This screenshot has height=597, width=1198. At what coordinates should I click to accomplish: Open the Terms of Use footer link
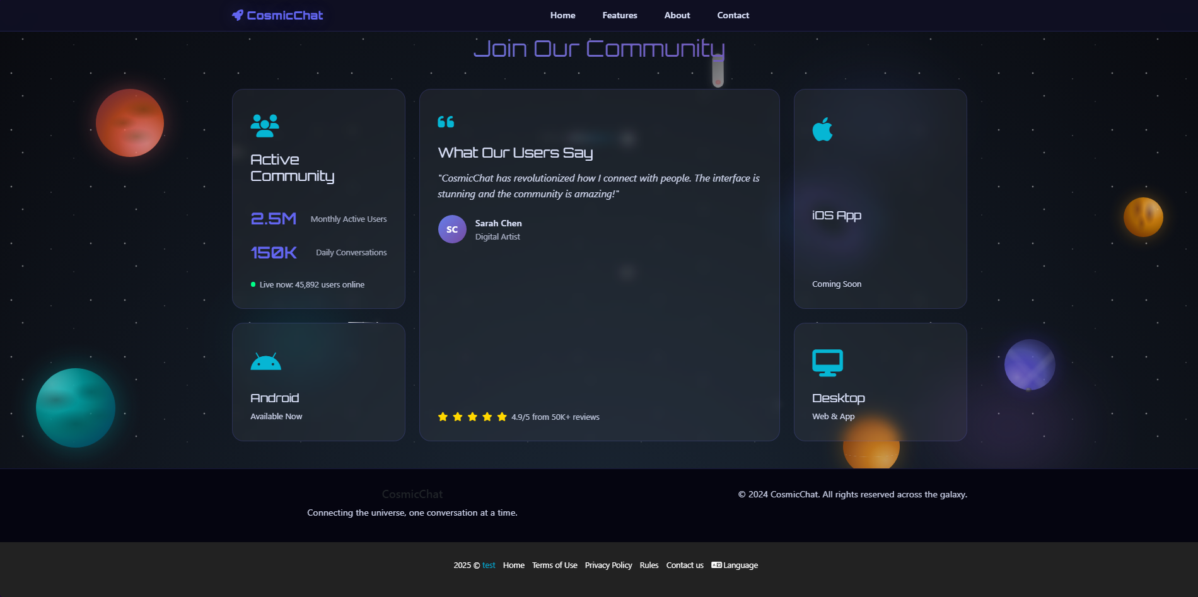click(x=554, y=565)
